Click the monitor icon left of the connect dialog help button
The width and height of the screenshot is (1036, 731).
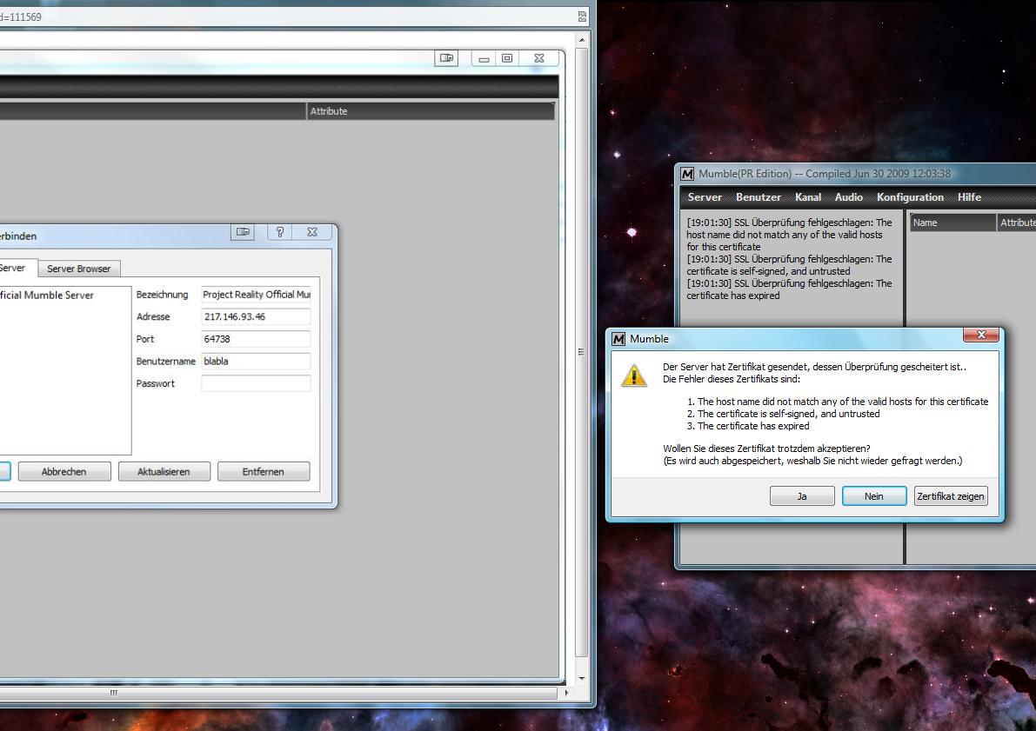(244, 232)
